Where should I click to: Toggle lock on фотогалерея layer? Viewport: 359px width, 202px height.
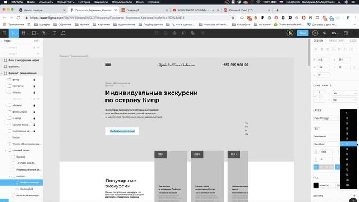click(x=34, y=112)
